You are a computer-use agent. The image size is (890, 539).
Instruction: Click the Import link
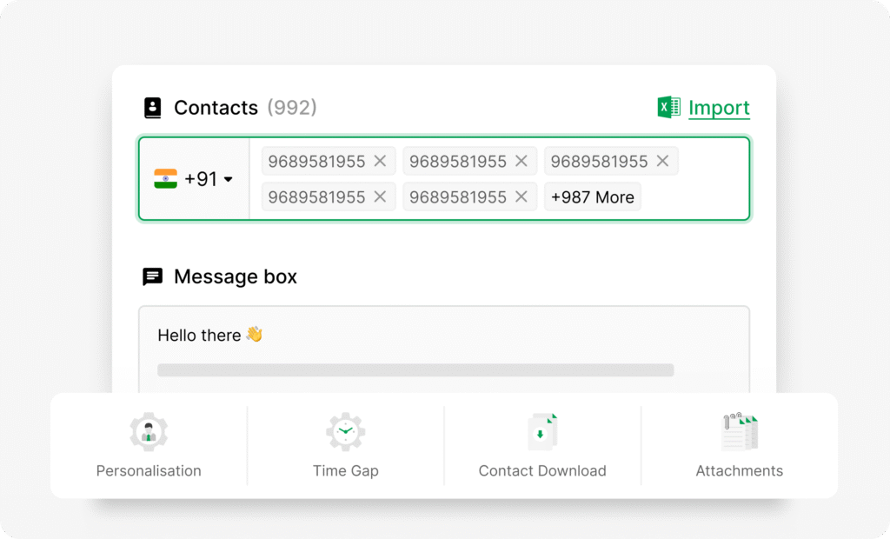pos(719,107)
